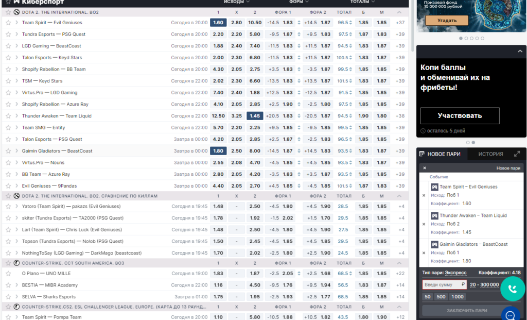This screenshot has height=320, width=527.
Task: Star the Thunder Awaken — Team Liquid row
Action: [x=8, y=116]
